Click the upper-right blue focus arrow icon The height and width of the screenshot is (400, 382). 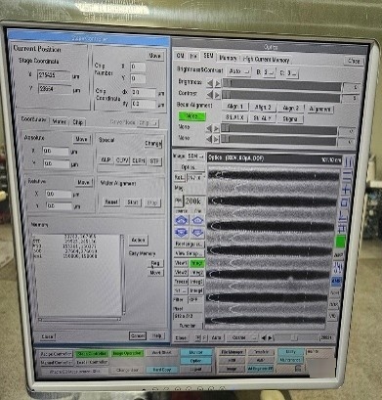click(197, 220)
